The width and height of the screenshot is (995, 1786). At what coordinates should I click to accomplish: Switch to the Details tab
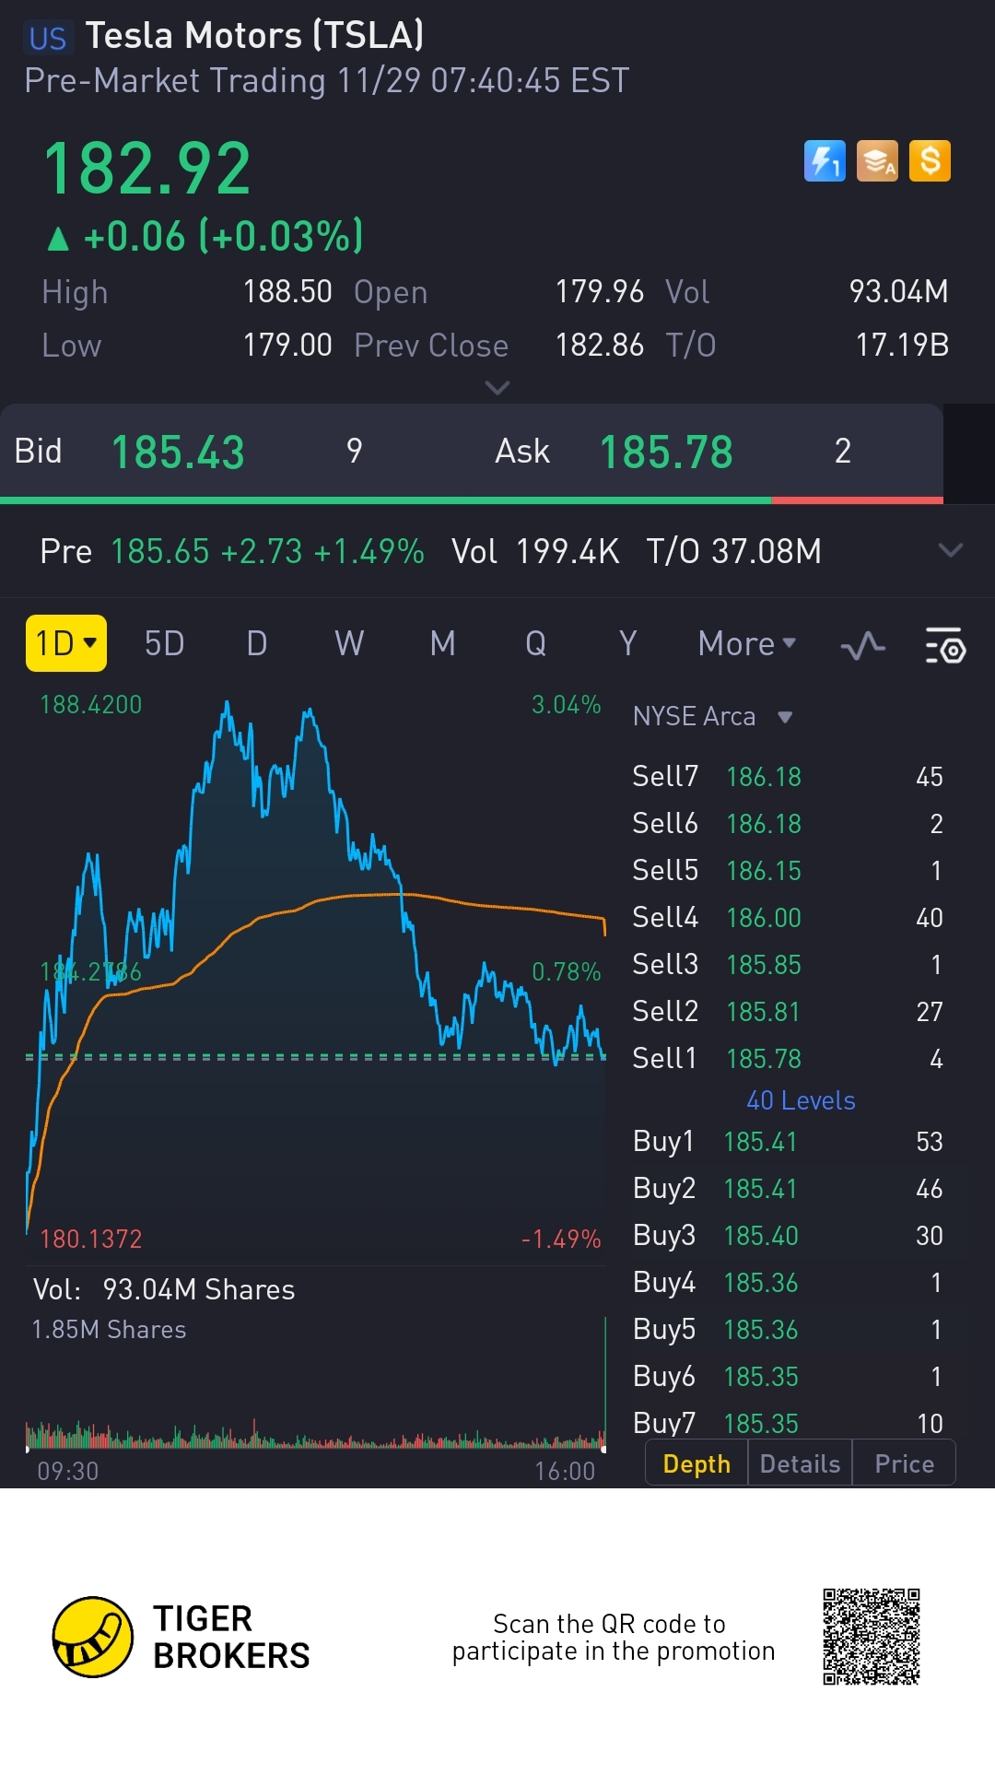click(800, 1463)
